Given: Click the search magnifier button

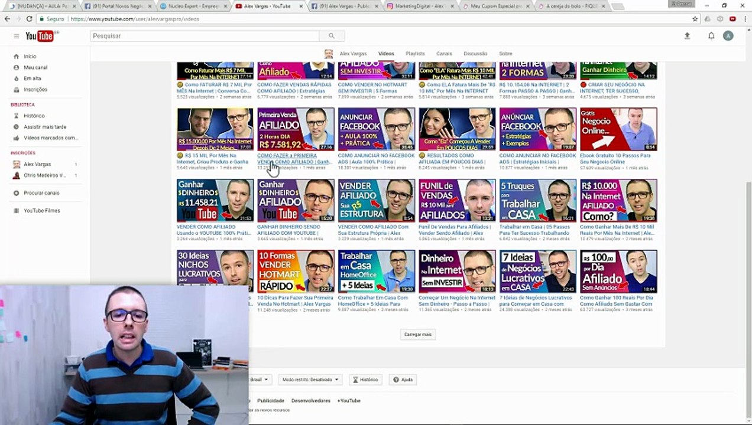Looking at the screenshot, I should (x=331, y=36).
